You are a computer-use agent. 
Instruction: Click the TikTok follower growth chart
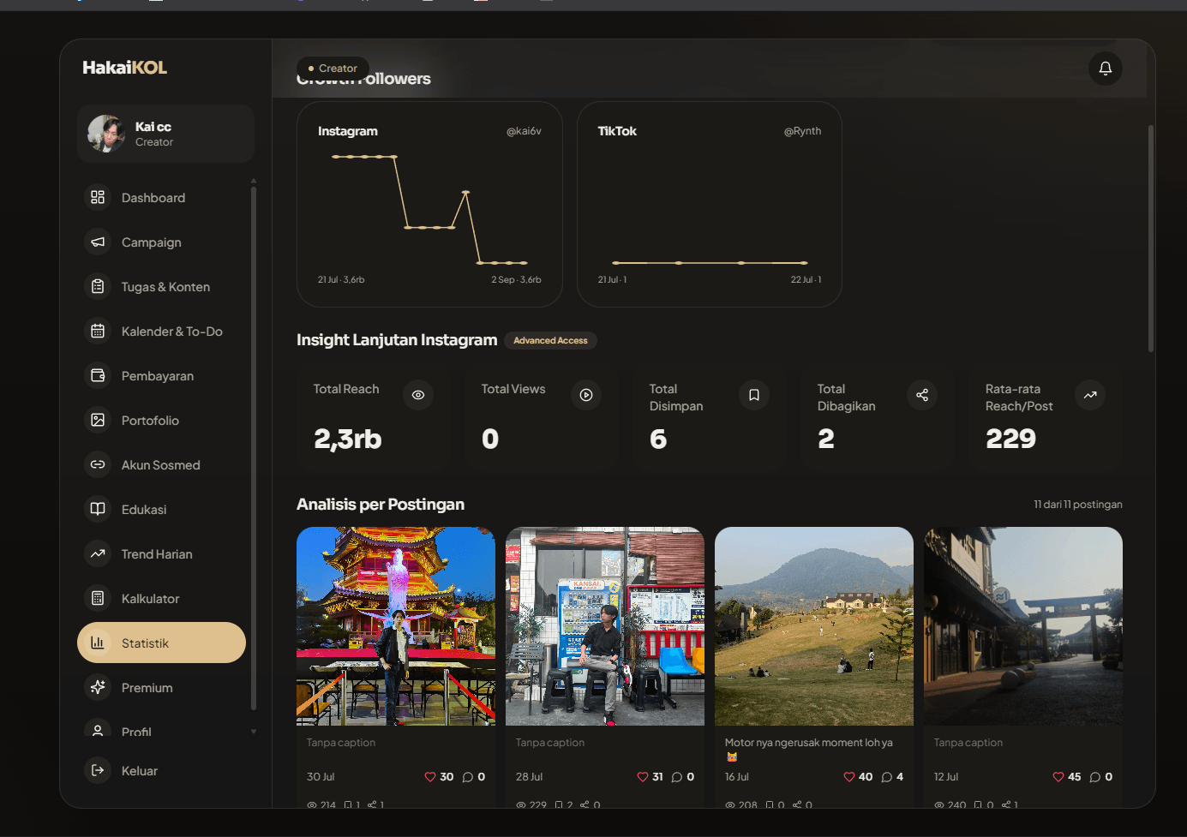coord(710,210)
